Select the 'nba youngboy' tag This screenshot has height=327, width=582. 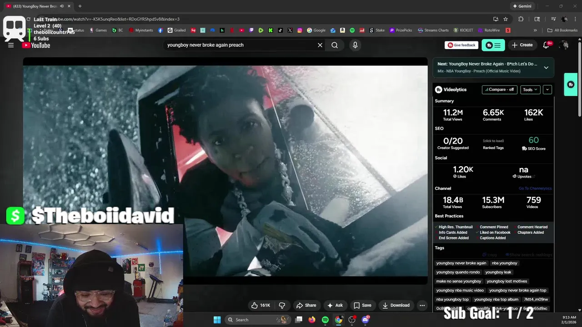[504, 263]
